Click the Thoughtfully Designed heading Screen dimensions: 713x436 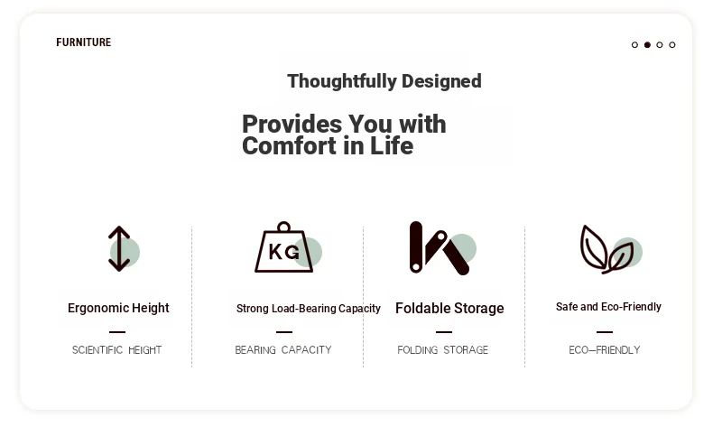coord(384,81)
